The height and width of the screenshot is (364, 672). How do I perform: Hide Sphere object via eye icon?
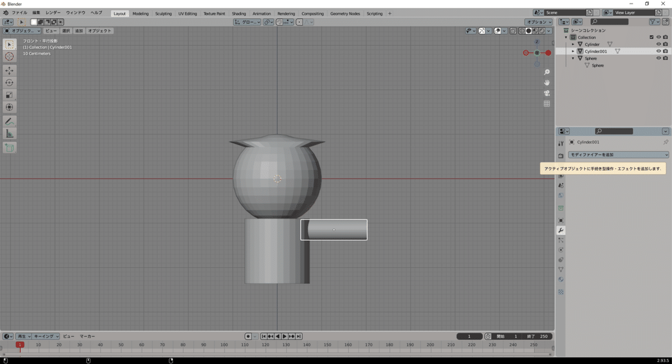[658, 58]
